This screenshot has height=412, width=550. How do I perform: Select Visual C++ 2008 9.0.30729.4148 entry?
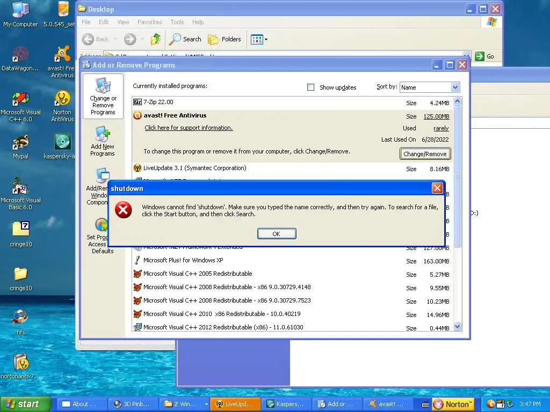(291, 288)
